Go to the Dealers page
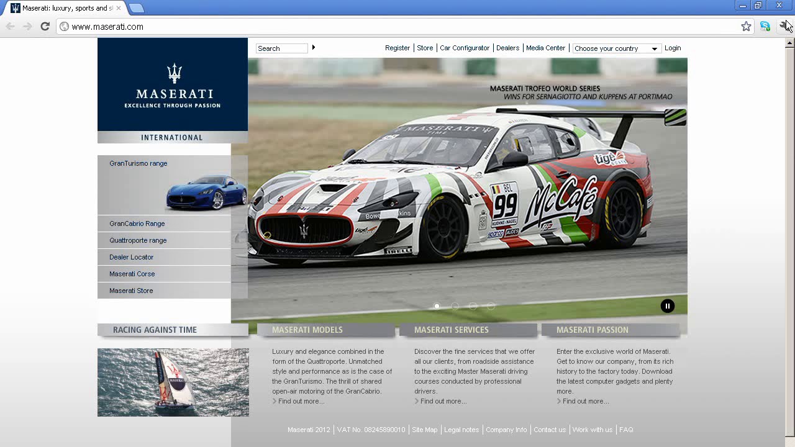Screen dimensions: 795x447 click(507, 48)
